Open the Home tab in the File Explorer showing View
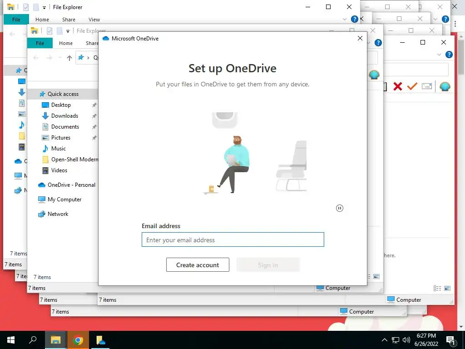This screenshot has height=349, width=465. pyautogui.click(x=42, y=20)
